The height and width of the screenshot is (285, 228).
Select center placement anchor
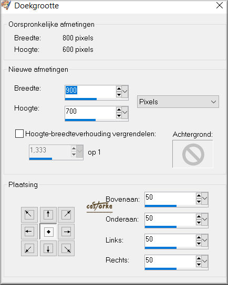pyautogui.click(x=48, y=232)
